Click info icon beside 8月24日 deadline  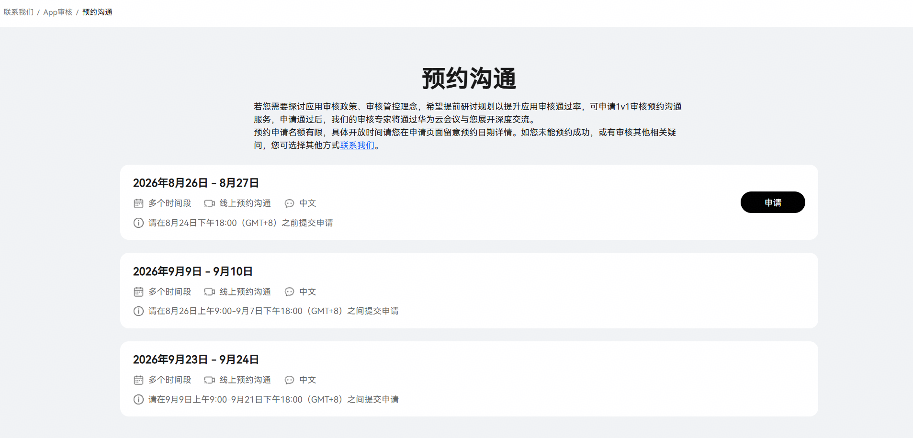click(x=138, y=223)
